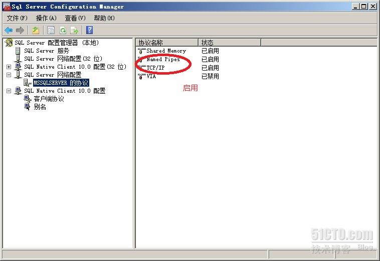Minimize the Sql Server Configuration Manager window

click(x=355, y=7)
